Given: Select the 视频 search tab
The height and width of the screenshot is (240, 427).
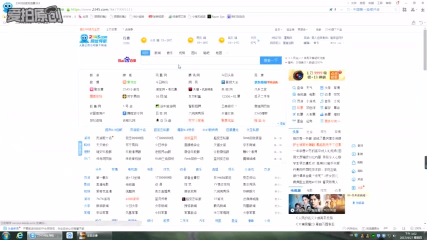Looking at the screenshot, I should (182, 53).
